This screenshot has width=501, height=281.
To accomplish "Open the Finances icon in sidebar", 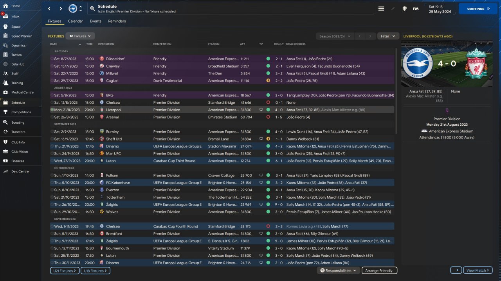I will click(5, 161).
